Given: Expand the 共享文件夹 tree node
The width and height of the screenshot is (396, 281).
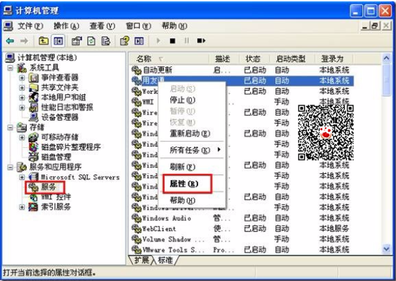Looking at the screenshot, I should (x=22, y=88).
